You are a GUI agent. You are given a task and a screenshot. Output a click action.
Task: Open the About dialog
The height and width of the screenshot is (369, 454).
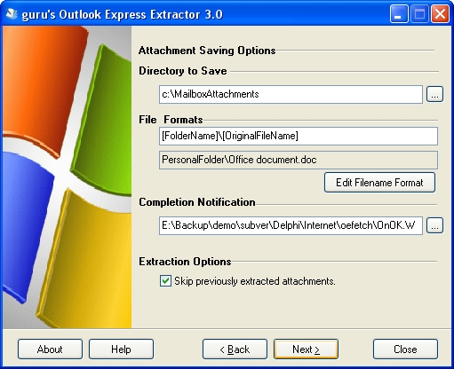pyautogui.click(x=50, y=349)
